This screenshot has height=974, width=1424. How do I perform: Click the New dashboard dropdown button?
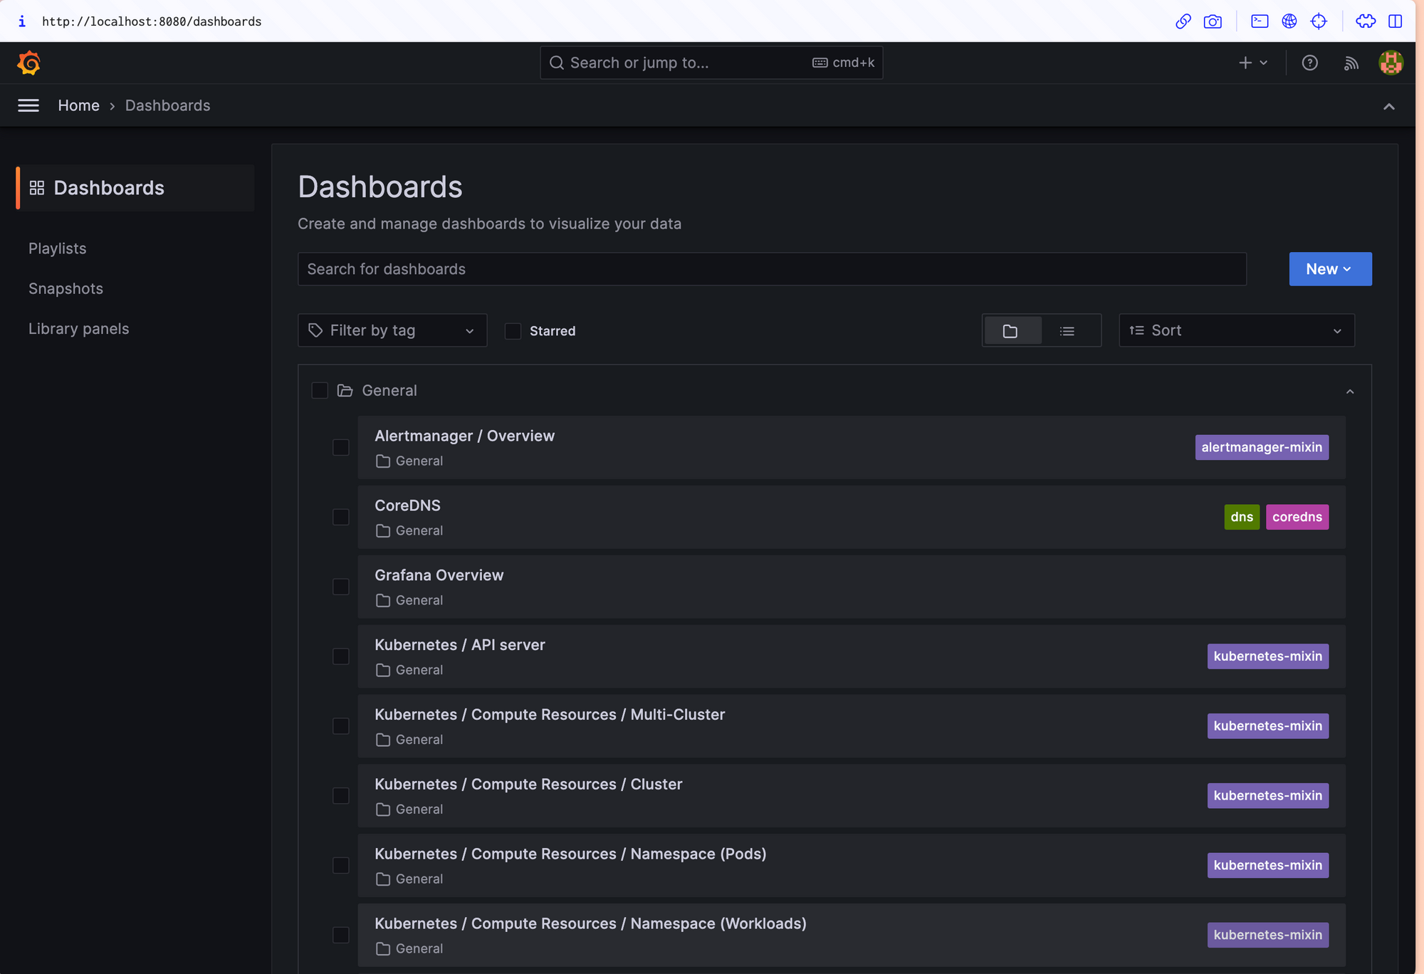pyautogui.click(x=1330, y=268)
